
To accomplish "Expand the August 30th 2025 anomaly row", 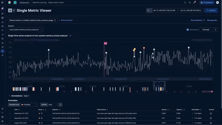I will pyautogui.click(x=10, y=123).
